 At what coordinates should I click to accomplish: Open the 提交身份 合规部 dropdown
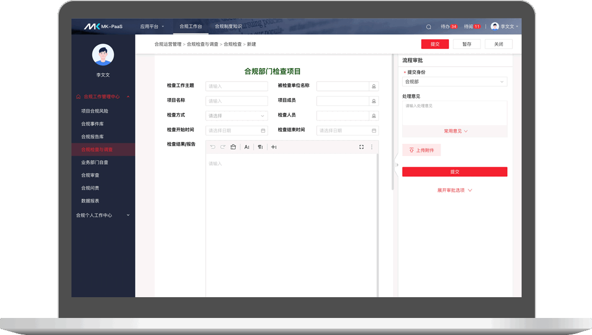pyautogui.click(x=454, y=82)
